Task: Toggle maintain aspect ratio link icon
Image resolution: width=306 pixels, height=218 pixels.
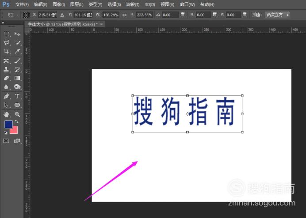Action: point(124,15)
